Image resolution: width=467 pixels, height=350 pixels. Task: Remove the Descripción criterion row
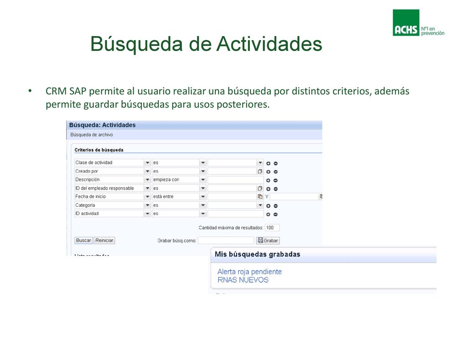pos(275,180)
